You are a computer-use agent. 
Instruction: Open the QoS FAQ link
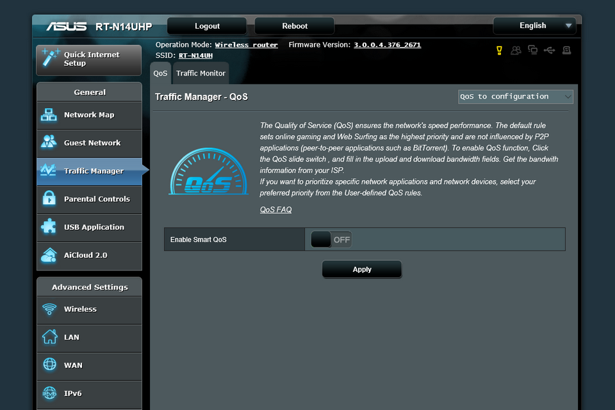(275, 209)
